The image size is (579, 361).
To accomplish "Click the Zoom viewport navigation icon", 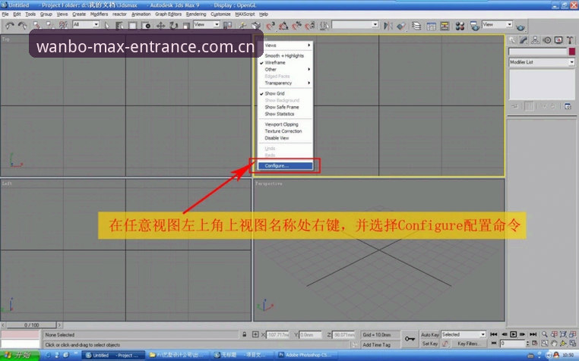I will pyautogui.click(x=545, y=334).
